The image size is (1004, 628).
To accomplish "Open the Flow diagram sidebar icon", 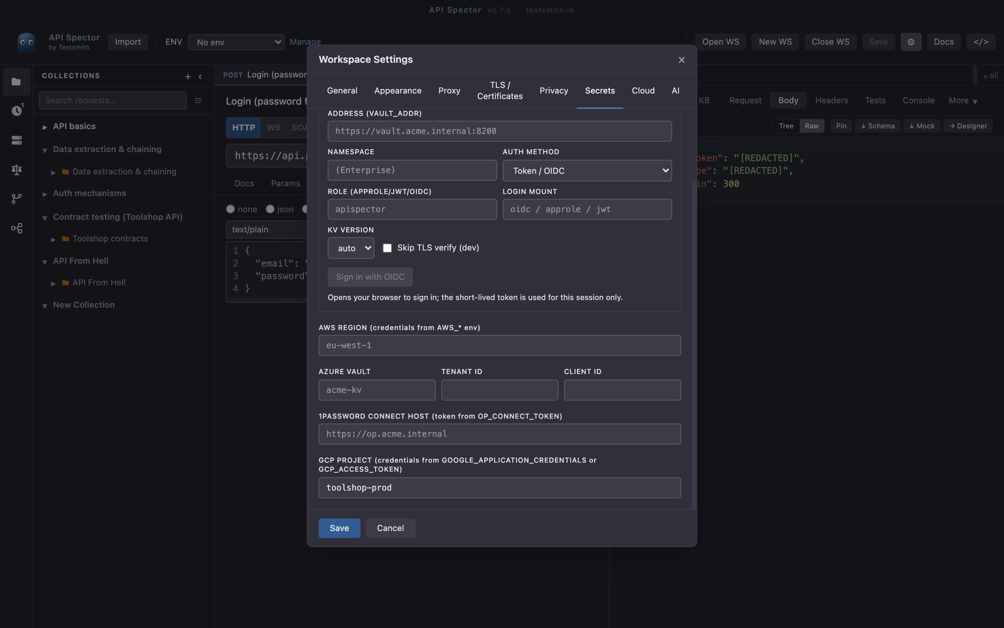I will [17, 228].
